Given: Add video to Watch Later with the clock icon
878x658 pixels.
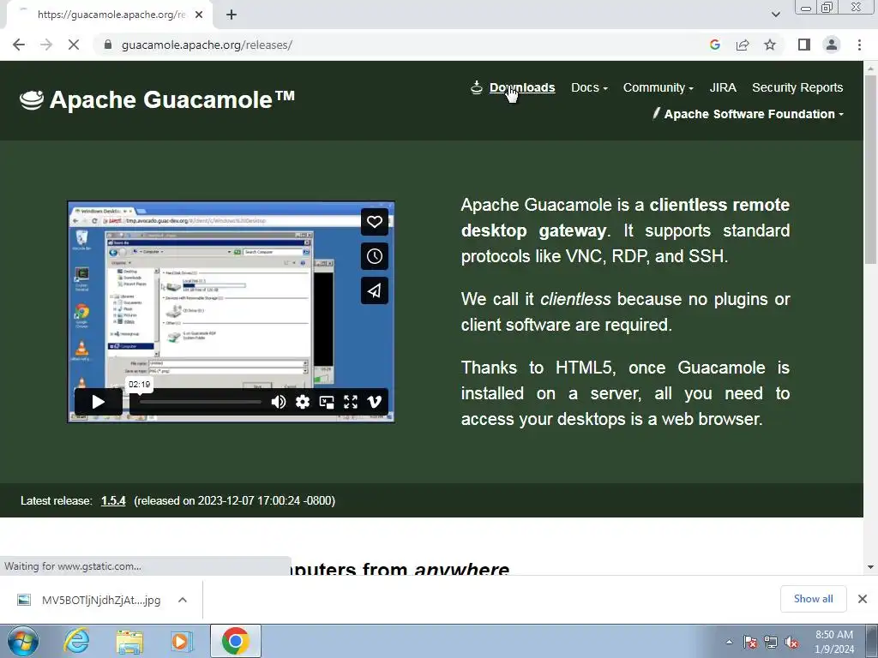Looking at the screenshot, I should pos(375,256).
